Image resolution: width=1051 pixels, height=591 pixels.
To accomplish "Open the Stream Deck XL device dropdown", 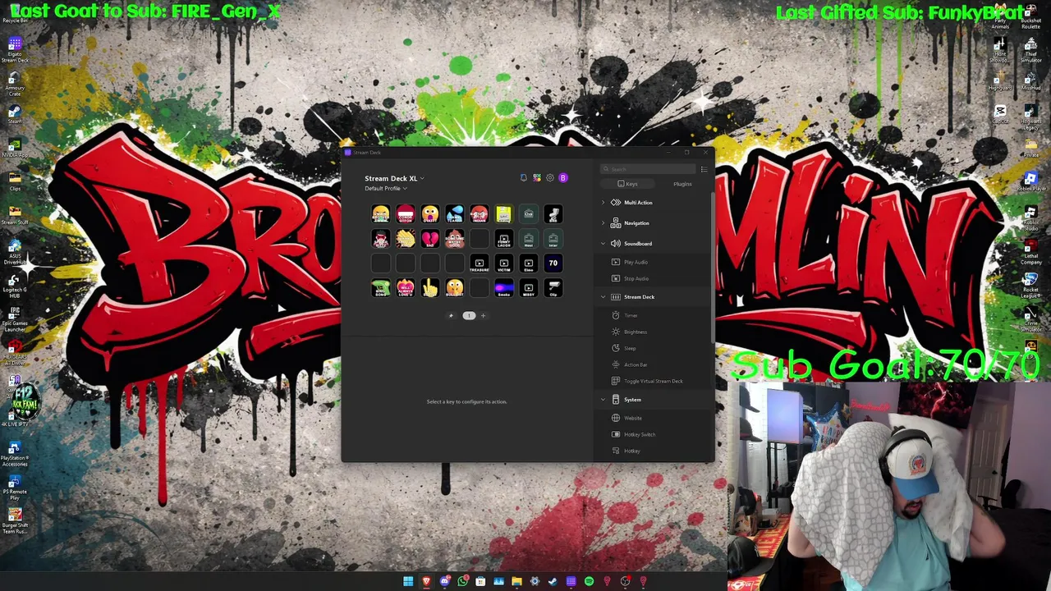I will pyautogui.click(x=394, y=178).
